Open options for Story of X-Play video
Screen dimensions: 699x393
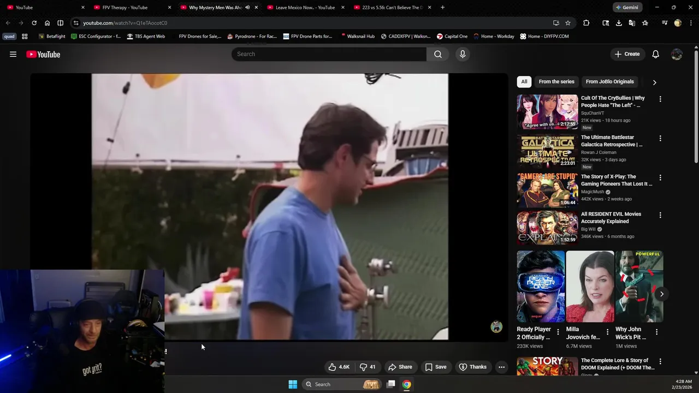coord(660,177)
